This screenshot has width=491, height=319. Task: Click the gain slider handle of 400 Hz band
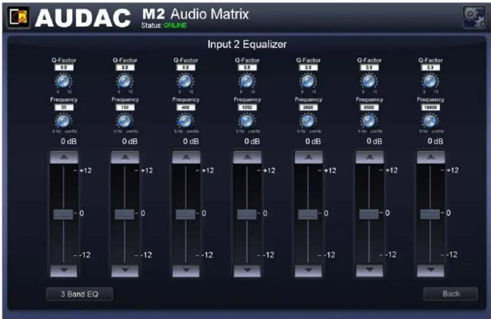tap(185, 215)
